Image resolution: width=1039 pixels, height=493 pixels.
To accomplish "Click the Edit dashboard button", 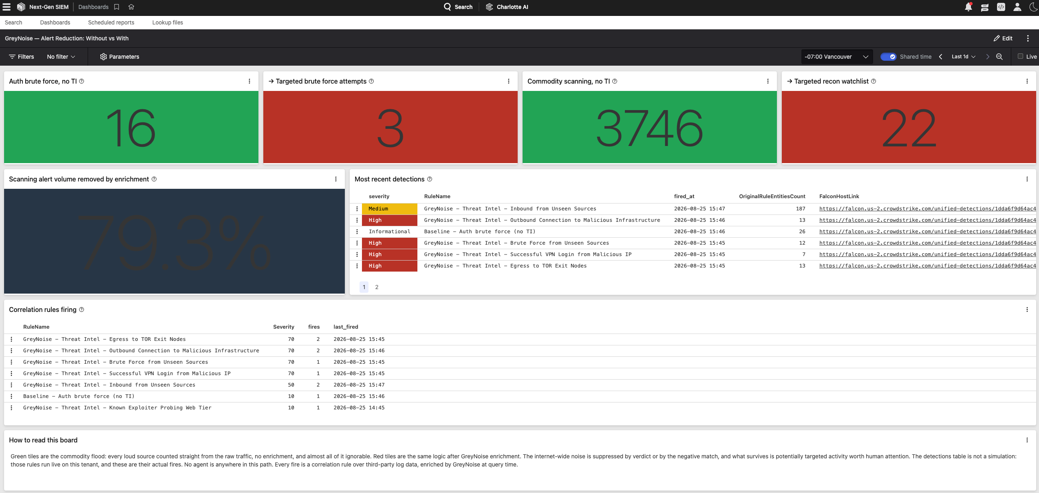I will [1003, 38].
